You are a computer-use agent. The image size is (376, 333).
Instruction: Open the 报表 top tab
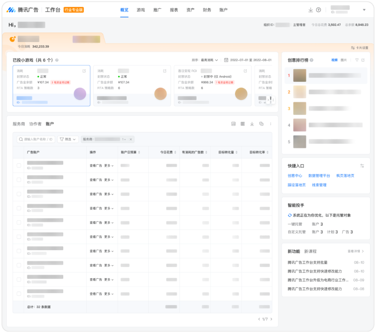(174, 10)
